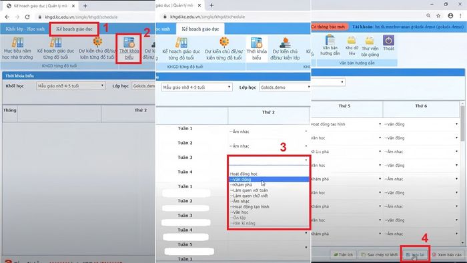Go forward in left browser window
Image resolution: width=467 pixels, height=263 pixels.
click(x=17, y=17)
